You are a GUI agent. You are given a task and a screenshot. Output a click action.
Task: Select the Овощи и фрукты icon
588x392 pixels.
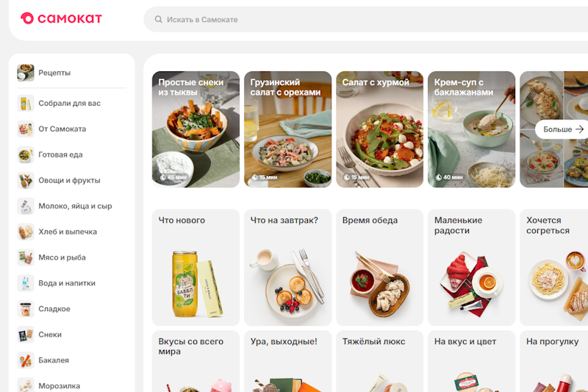click(x=26, y=180)
